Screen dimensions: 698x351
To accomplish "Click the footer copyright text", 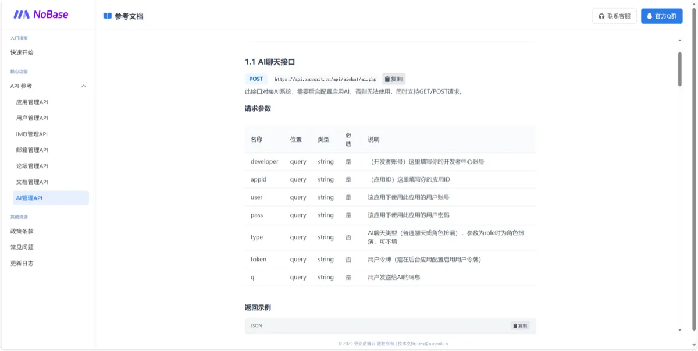I will point(393,343).
